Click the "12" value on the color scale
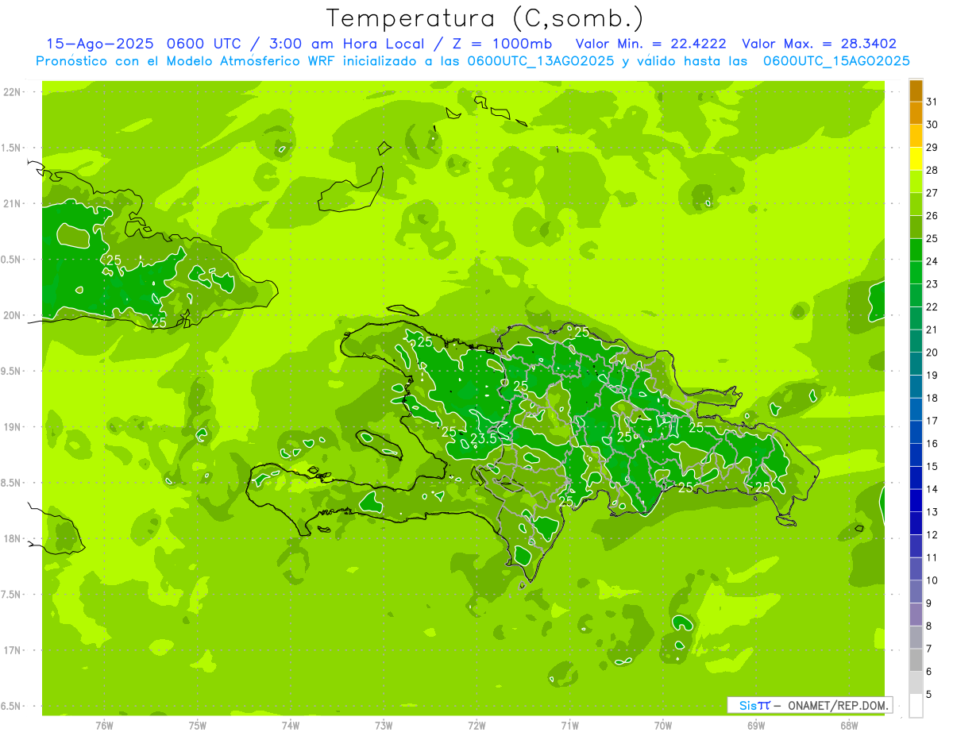The height and width of the screenshot is (736, 953). [932, 535]
